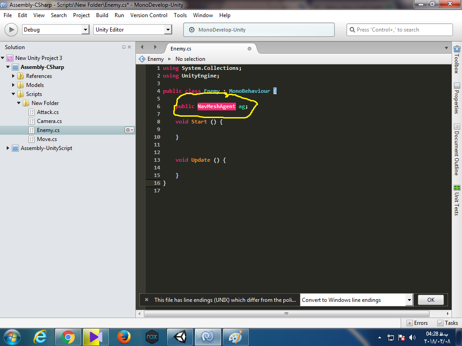The height and width of the screenshot is (346, 462).
Task: Open the Errors pad
Action: click(417, 323)
